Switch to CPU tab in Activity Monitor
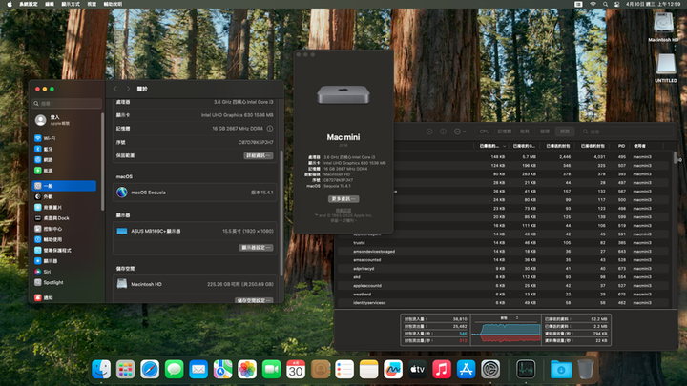The image size is (687, 386). point(484,132)
